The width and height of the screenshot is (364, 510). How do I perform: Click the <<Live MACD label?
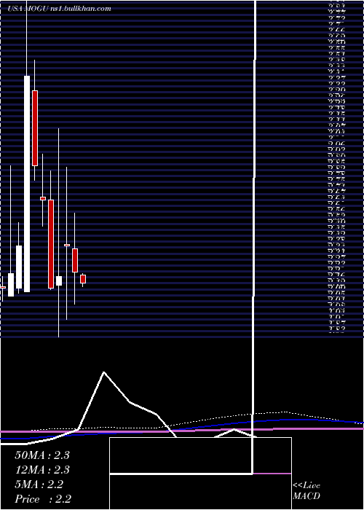(306, 490)
